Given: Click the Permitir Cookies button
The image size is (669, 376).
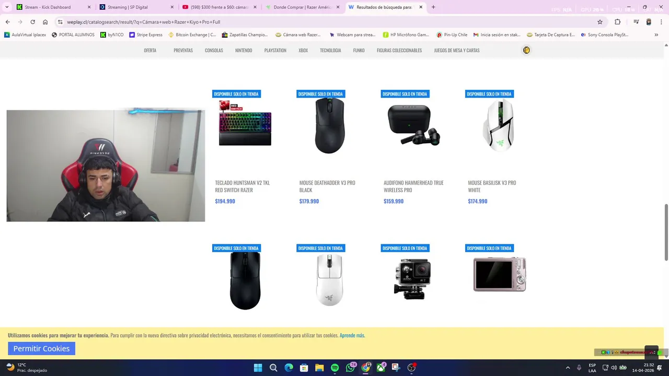Looking at the screenshot, I should pos(41,348).
